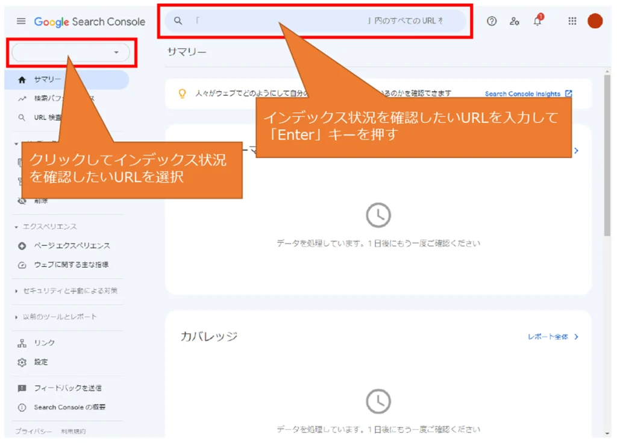This screenshot has width=617, height=443.
Task: Collapse the エクスペリエンス section
Action: (x=46, y=227)
